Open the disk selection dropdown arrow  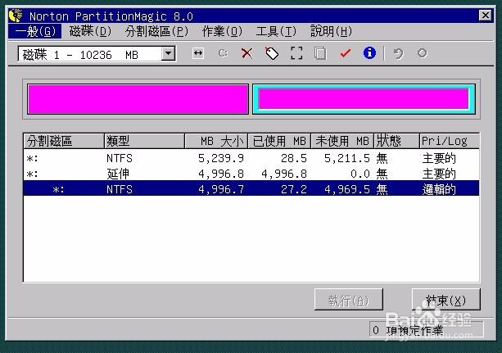click(x=168, y=53)
